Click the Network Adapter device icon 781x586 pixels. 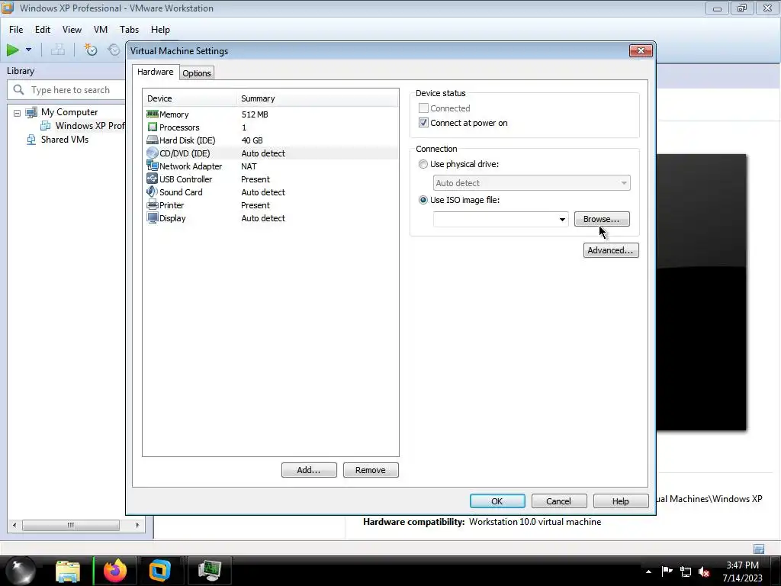pyautogui.click(x=153, y=166)
